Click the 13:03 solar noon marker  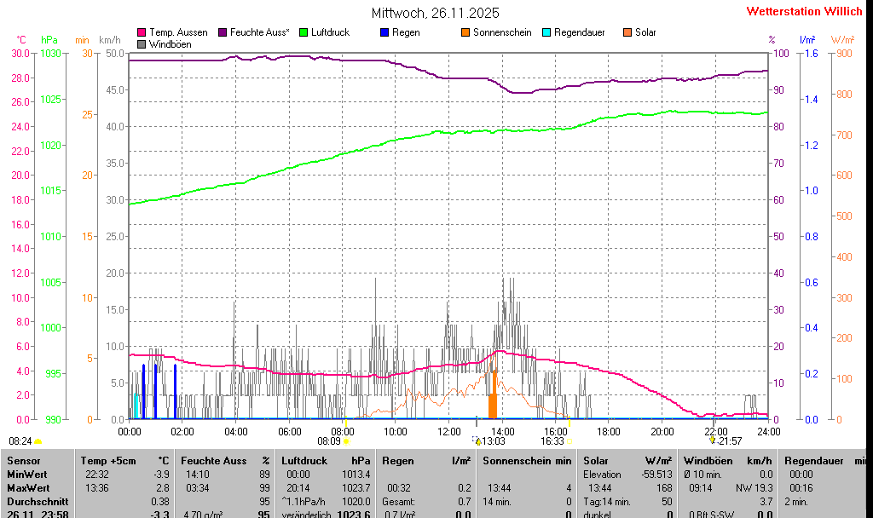[x=494, y=441]
